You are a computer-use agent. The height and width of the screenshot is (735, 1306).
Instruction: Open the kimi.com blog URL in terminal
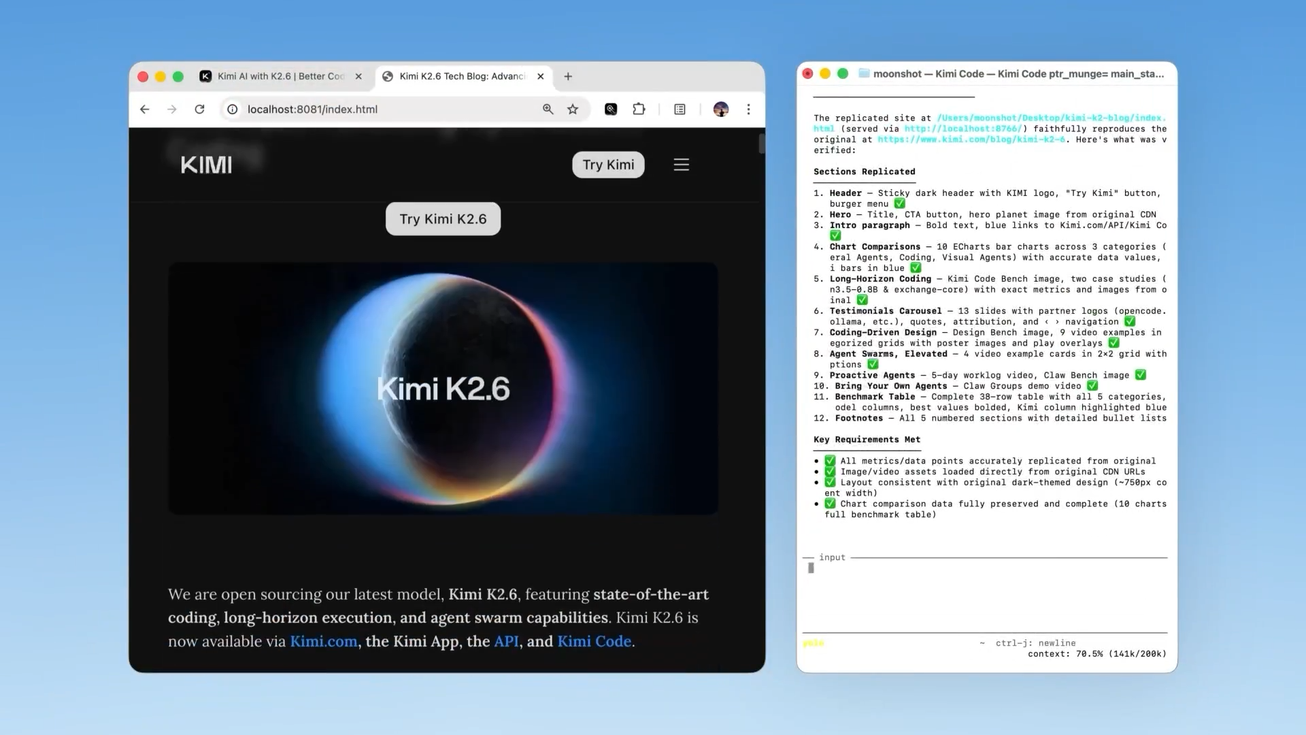coord(971,140)
